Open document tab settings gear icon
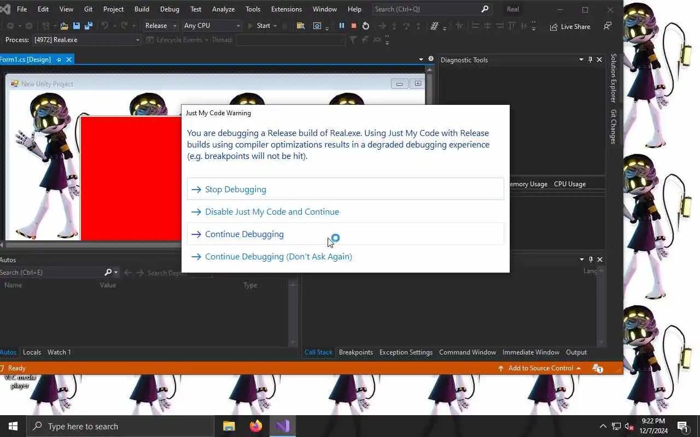 431,59
